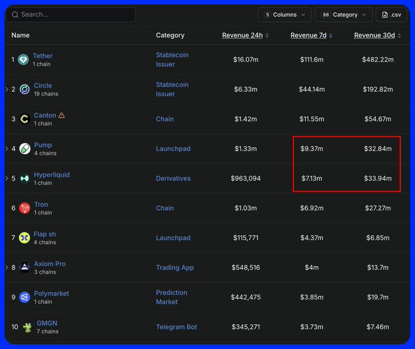Click the Axiom Pro logo icon

point(24,267)
